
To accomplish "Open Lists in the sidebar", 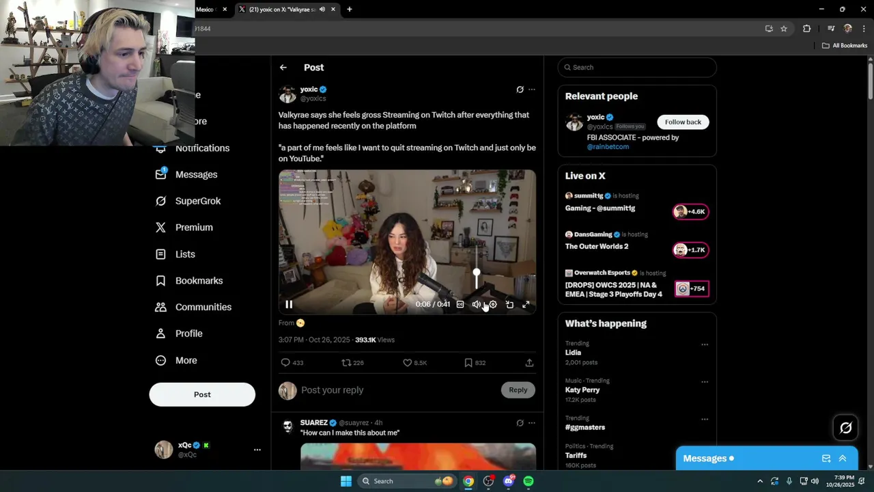I will [175, 254].
